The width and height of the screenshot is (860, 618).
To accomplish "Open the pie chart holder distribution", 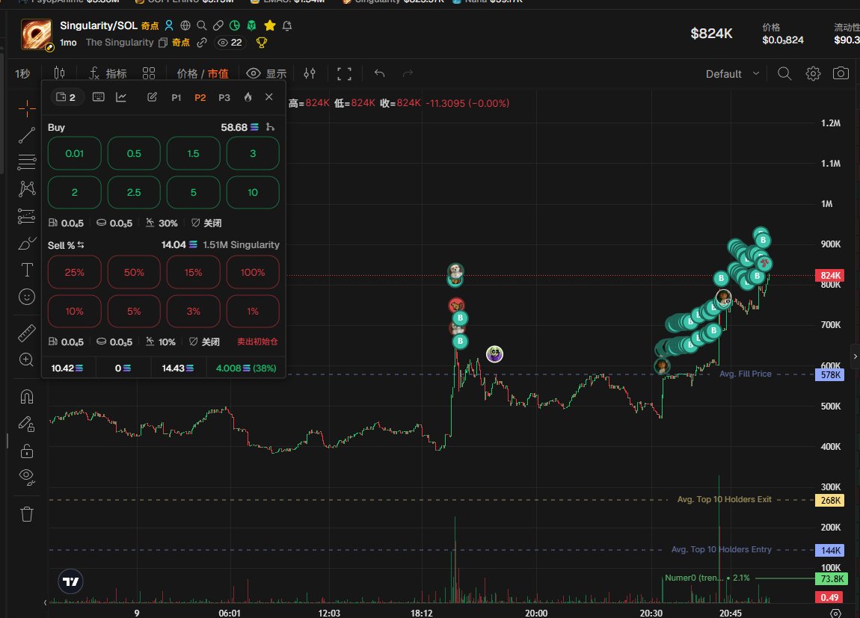I will 235,25.
